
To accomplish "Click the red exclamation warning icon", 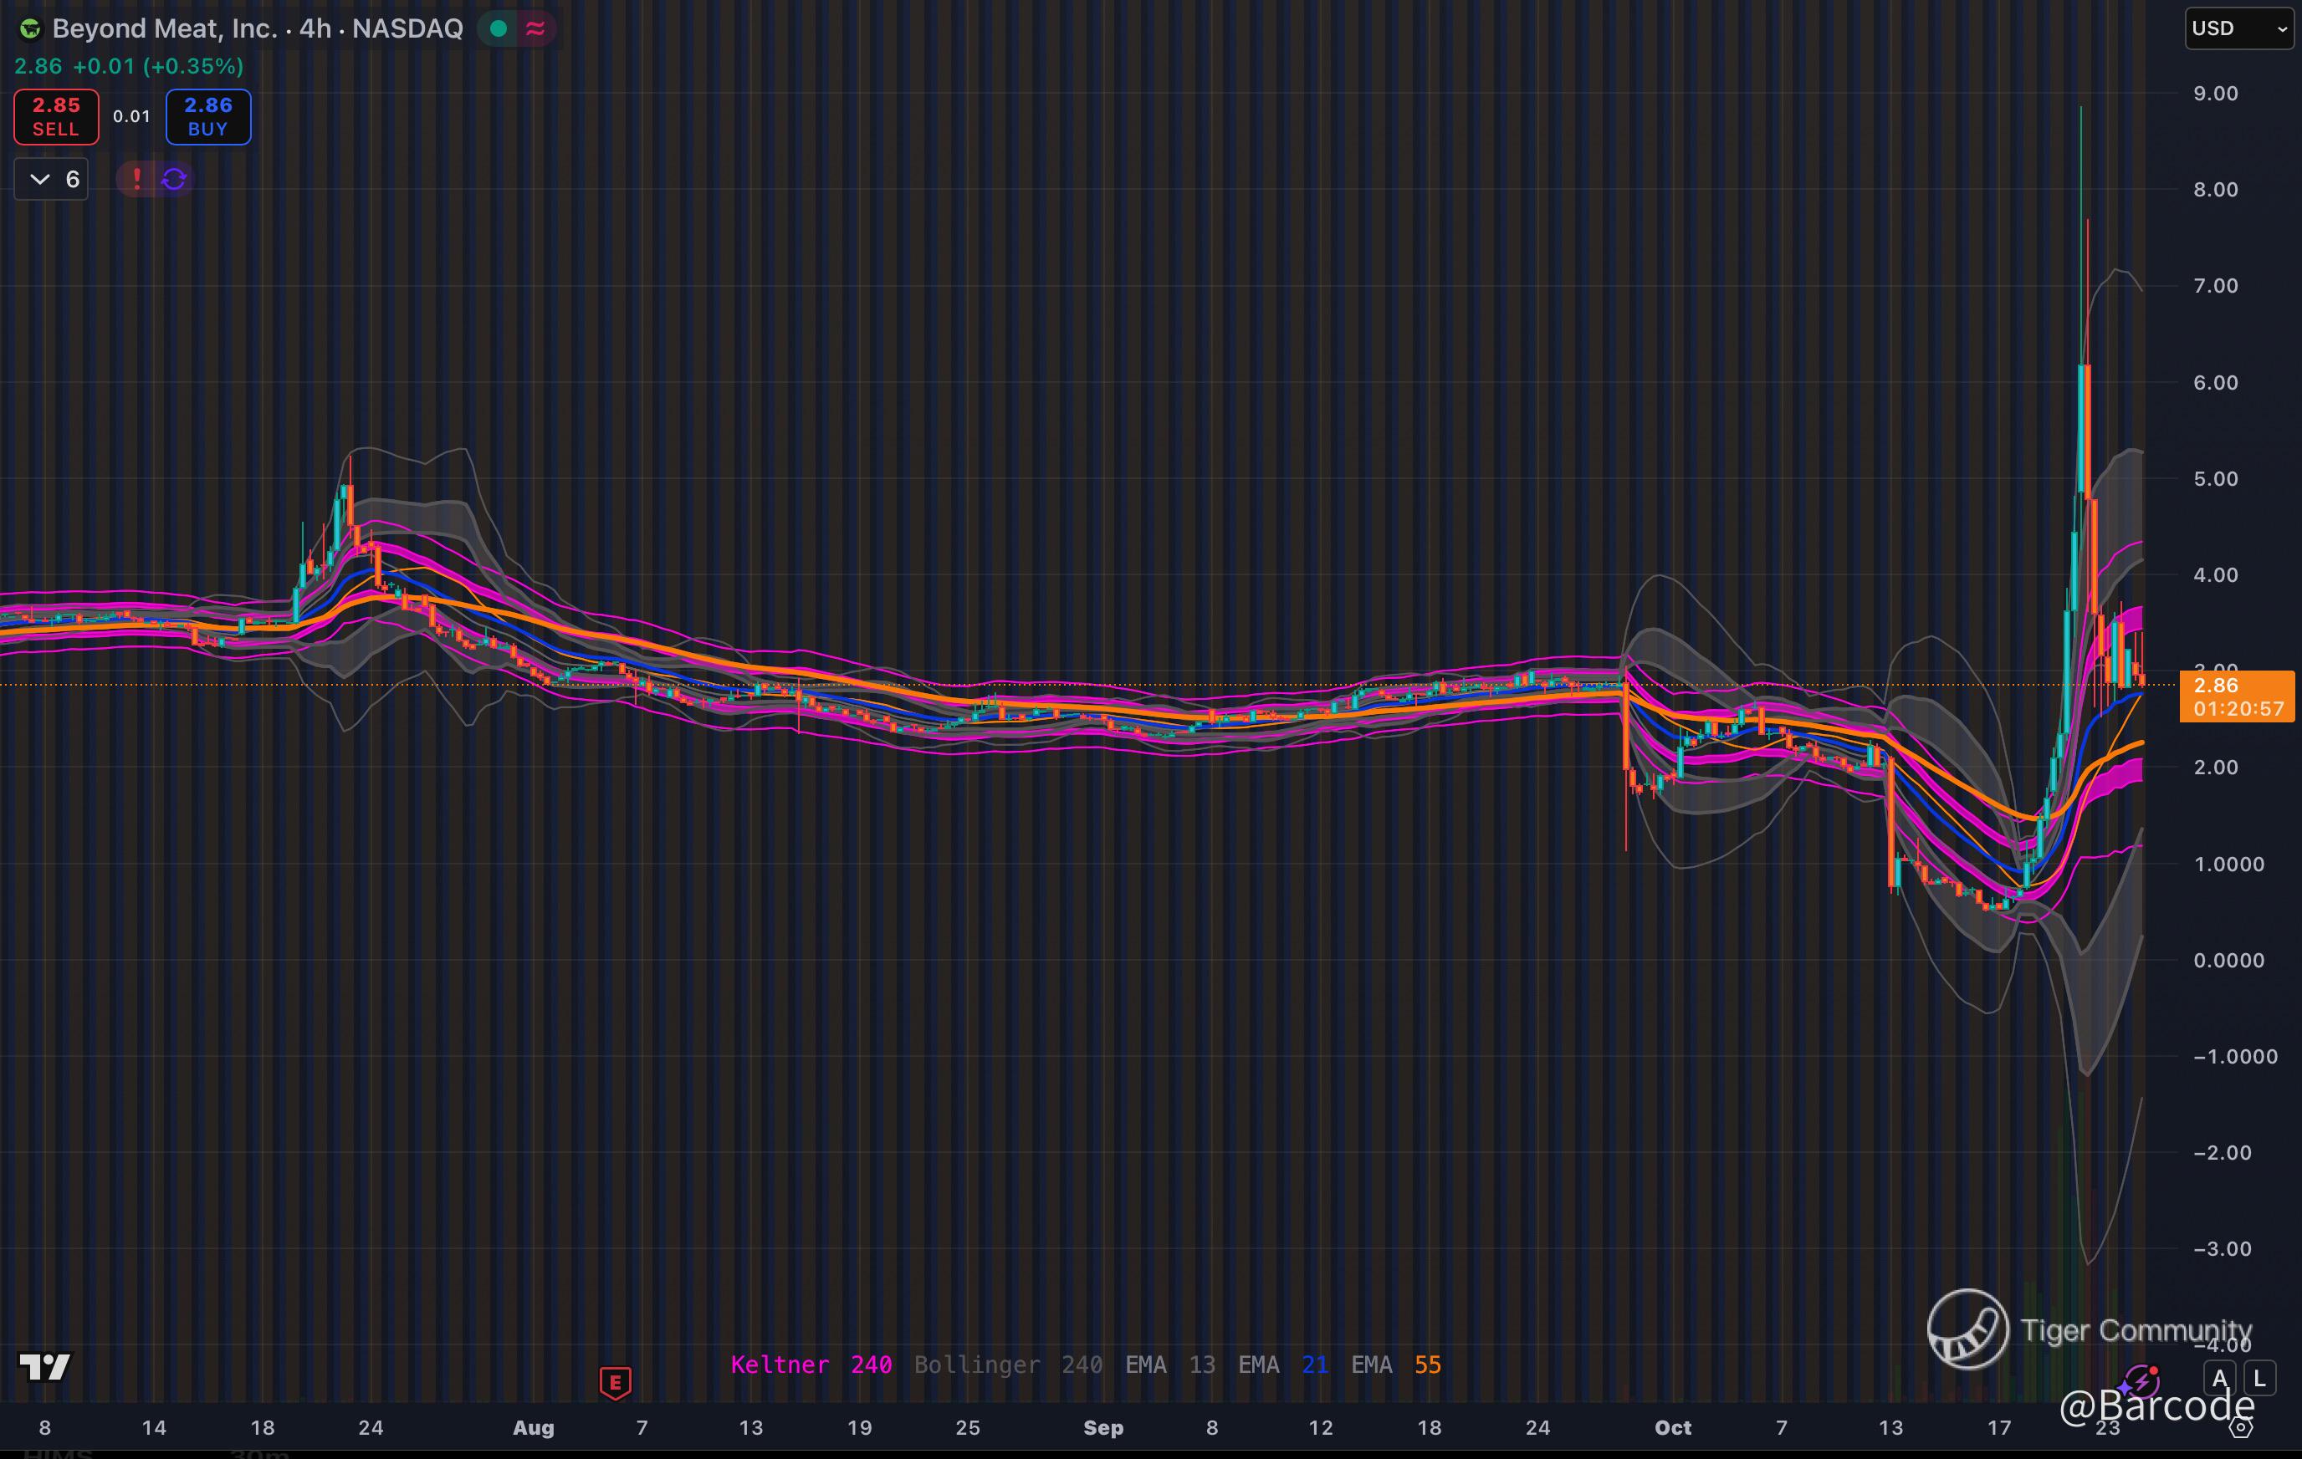I will (x=136, y=179).
